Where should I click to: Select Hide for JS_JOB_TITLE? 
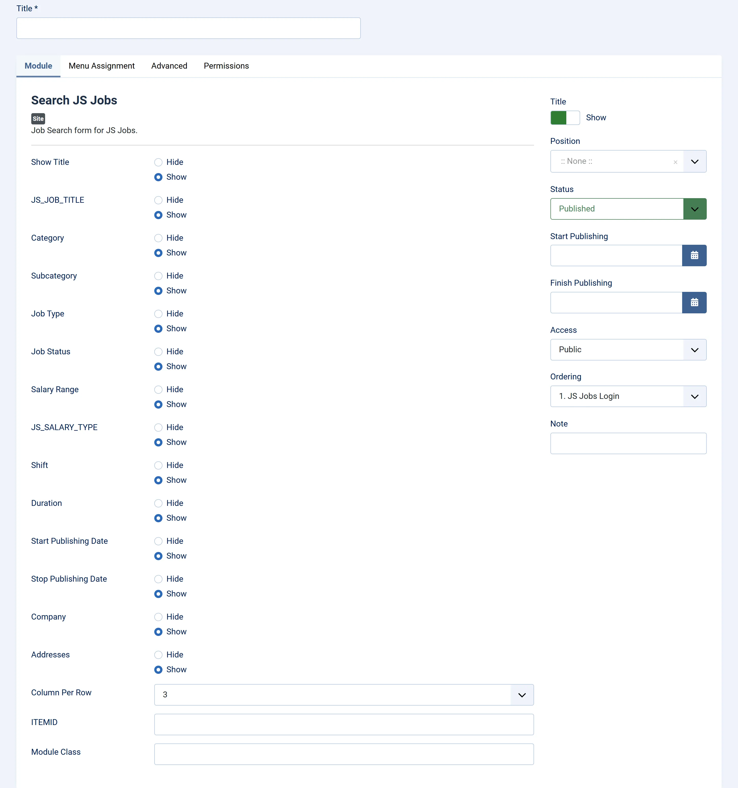[x=158, y=200]
